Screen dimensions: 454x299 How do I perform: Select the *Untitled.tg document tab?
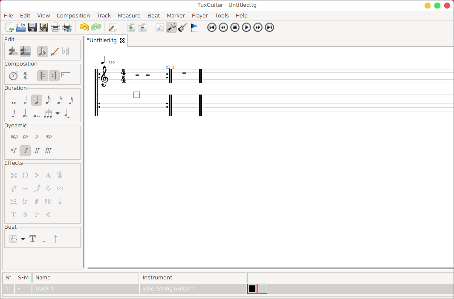[102, 40]
